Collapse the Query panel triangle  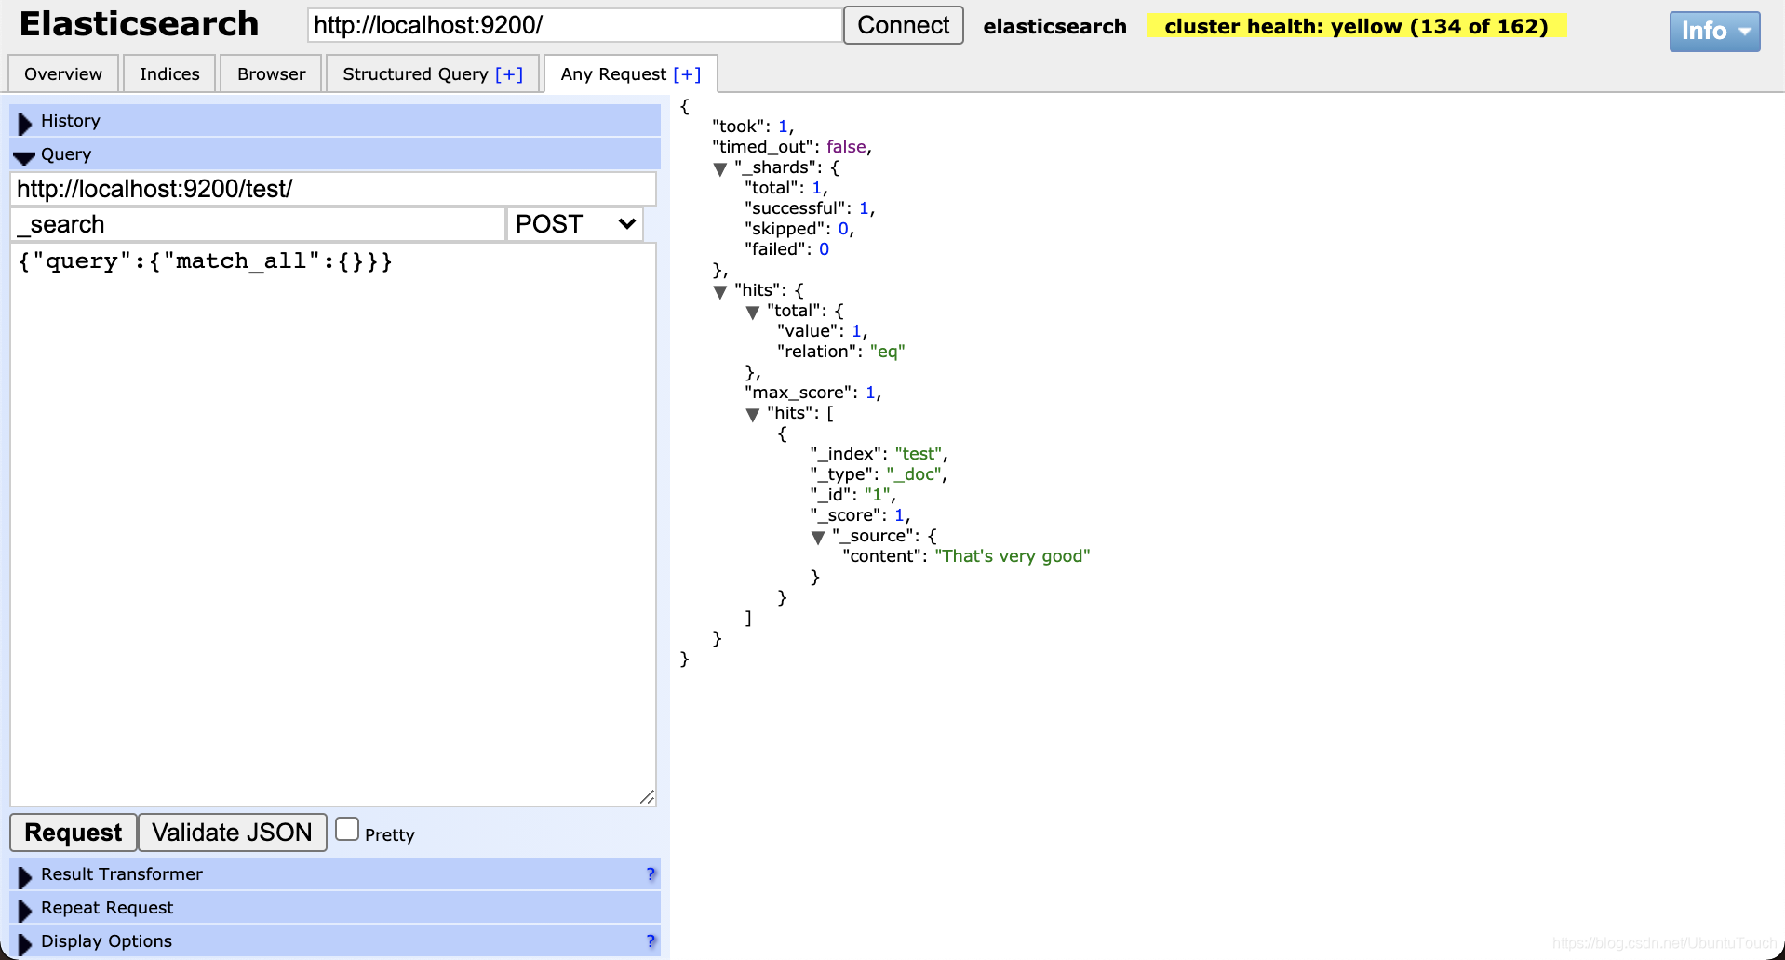point(24,154)
